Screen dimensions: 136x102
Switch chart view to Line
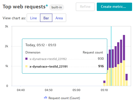coord(33,18)
